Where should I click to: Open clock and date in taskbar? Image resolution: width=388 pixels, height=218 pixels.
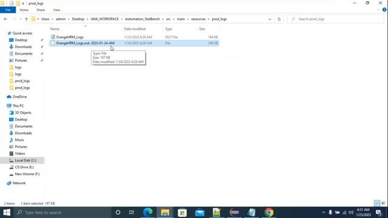coord(363,213)
